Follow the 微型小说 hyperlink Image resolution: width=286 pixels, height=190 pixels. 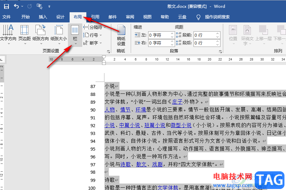(x=181, y=125)
